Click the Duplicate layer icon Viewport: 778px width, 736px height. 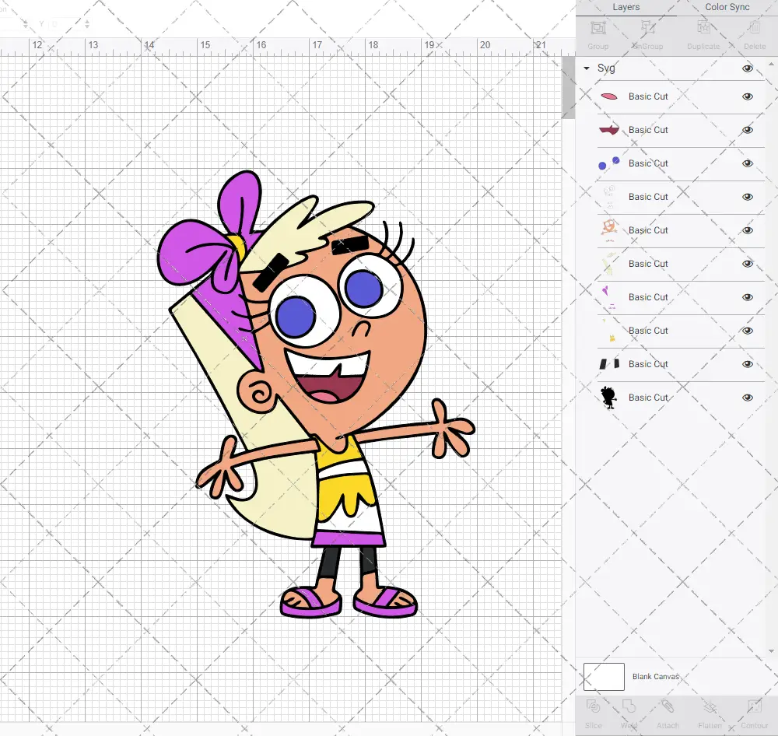[703, 28]
